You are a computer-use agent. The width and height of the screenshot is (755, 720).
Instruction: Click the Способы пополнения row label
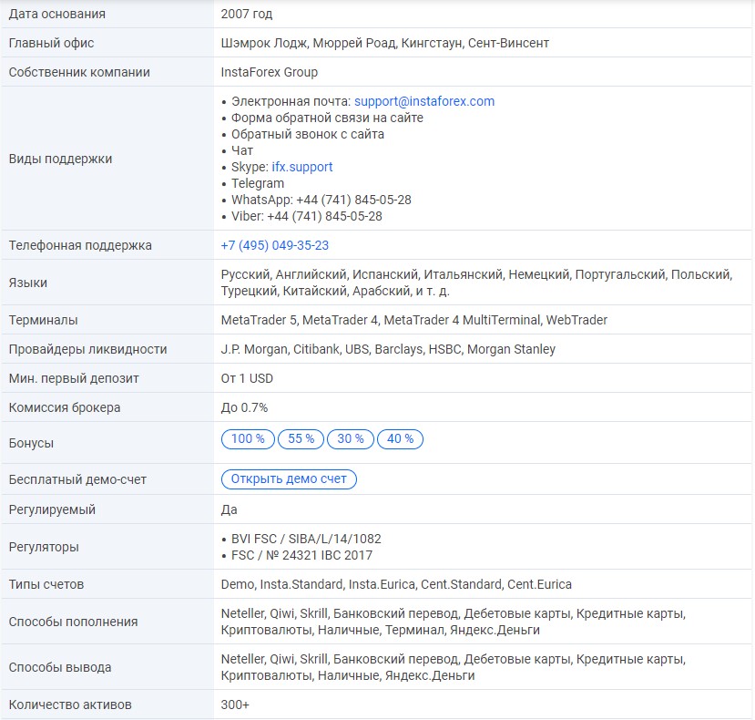73,622
